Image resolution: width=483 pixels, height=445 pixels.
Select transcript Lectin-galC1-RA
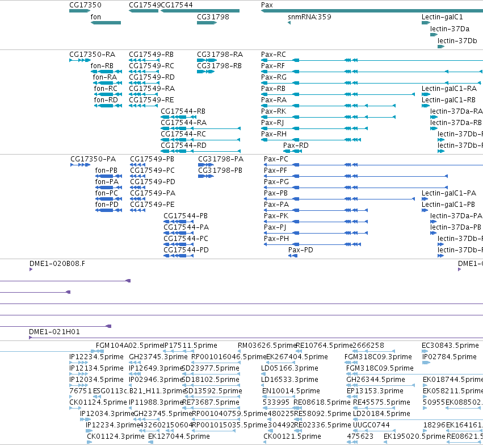[x=426, y=94]
